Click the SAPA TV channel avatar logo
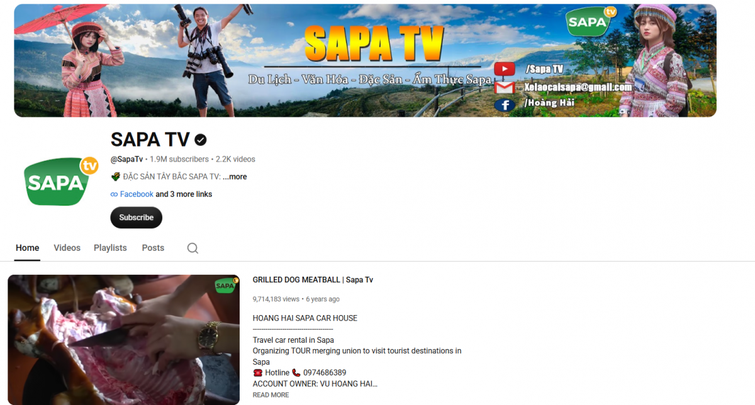This screenshot has width=755, height=405. pos(62,181)
